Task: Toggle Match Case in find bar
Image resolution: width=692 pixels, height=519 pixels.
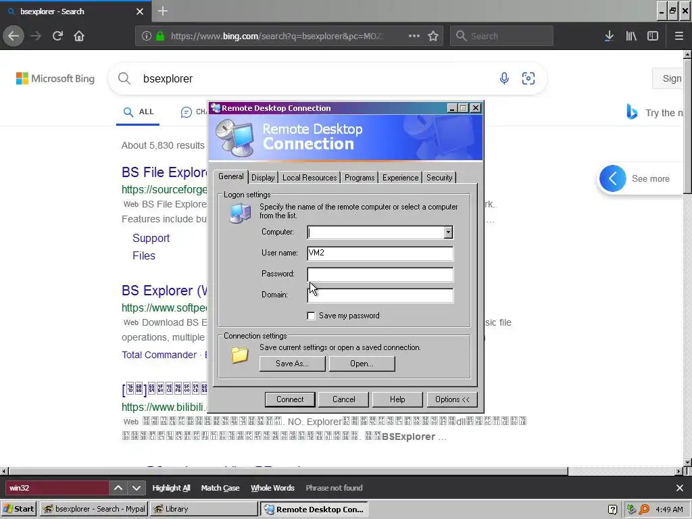Action: [220, 488]
